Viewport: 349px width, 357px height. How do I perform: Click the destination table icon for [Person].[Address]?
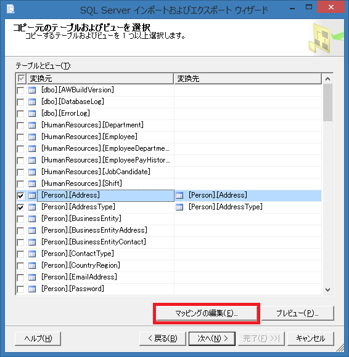pyautogui.click(x=179, y=196)
